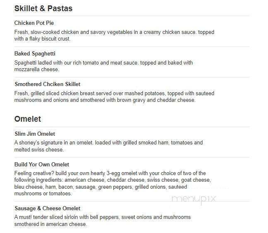Select Build Yor Own Omelet title
The image size is (268, 233).
42,164
